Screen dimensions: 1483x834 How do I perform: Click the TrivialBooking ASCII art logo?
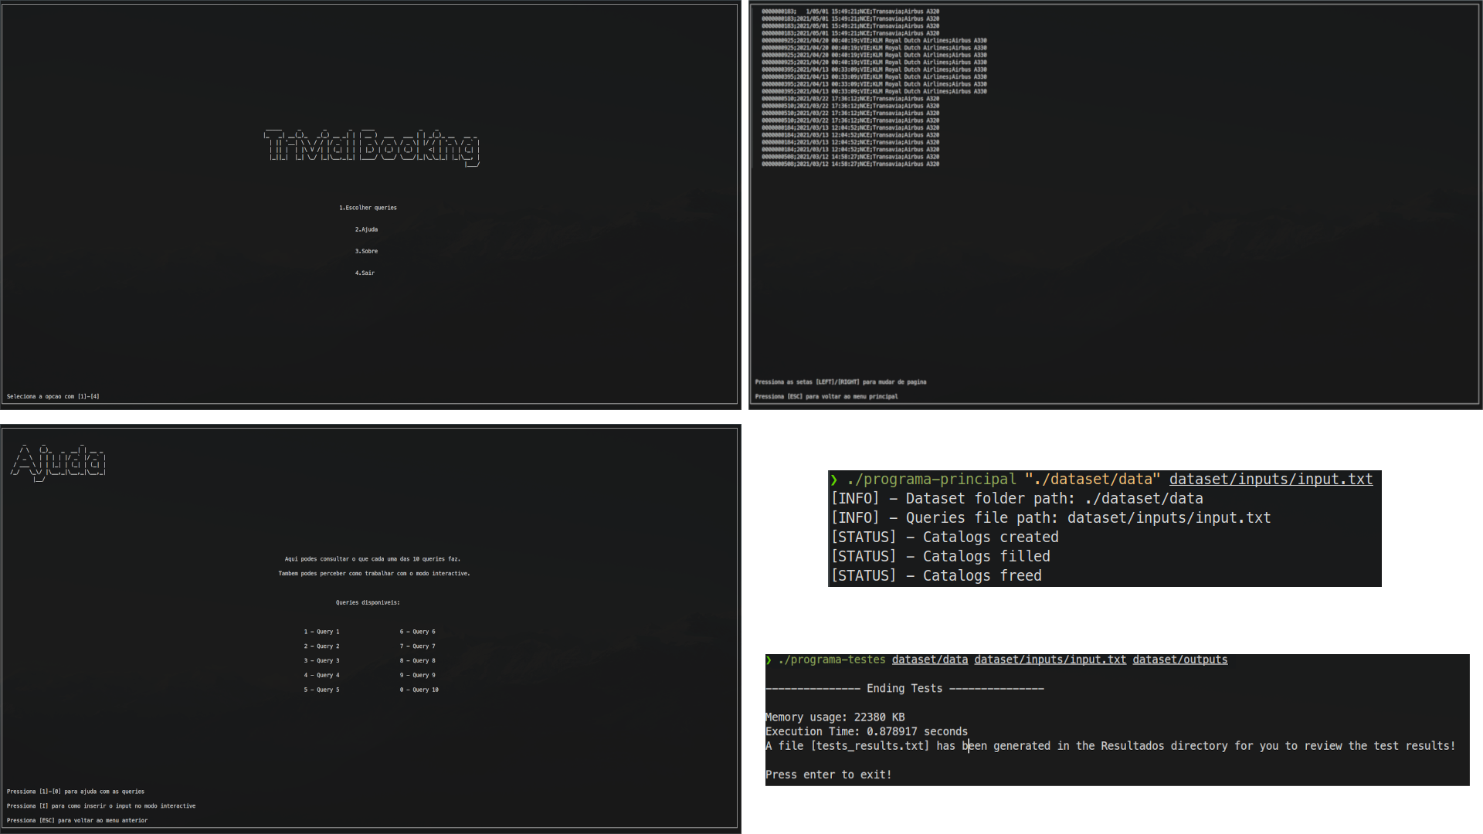(372, 147)
